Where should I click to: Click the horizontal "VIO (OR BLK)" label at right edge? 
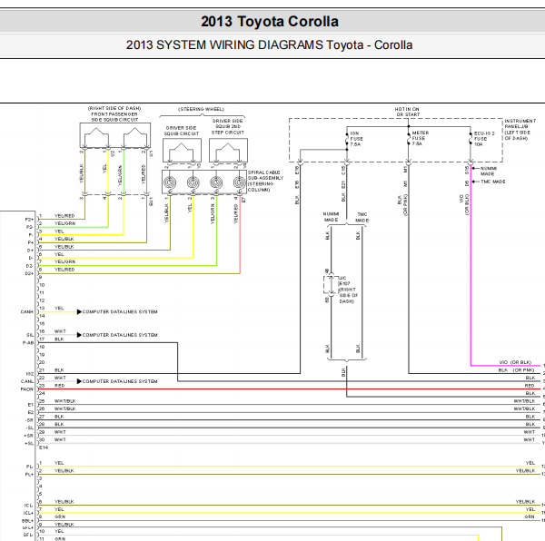[515, 362]
